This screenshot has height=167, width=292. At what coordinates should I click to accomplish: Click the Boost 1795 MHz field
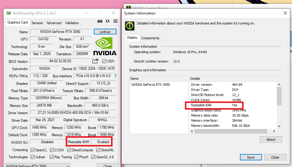107,127
